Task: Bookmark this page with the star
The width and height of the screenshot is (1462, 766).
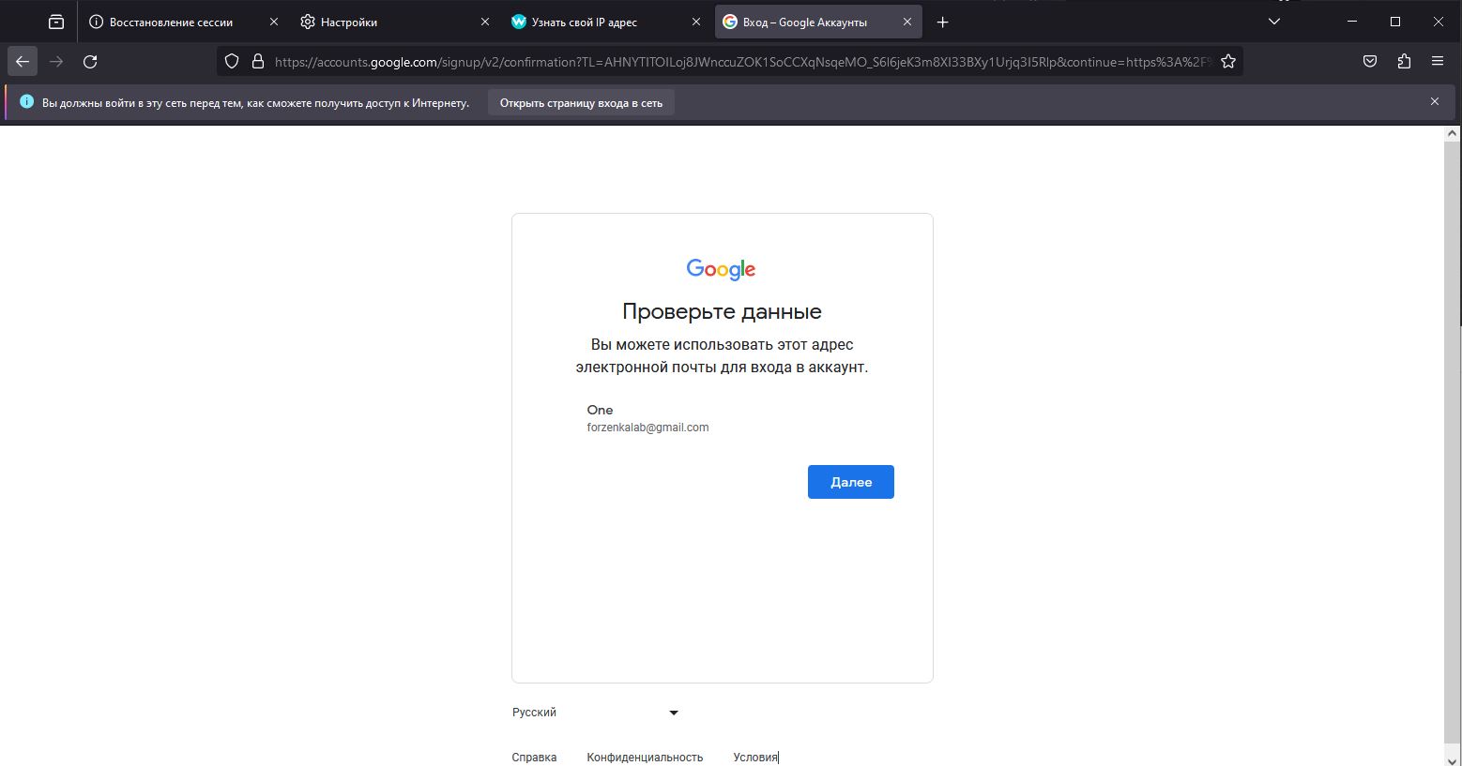Action: (x=1228, y=62)
